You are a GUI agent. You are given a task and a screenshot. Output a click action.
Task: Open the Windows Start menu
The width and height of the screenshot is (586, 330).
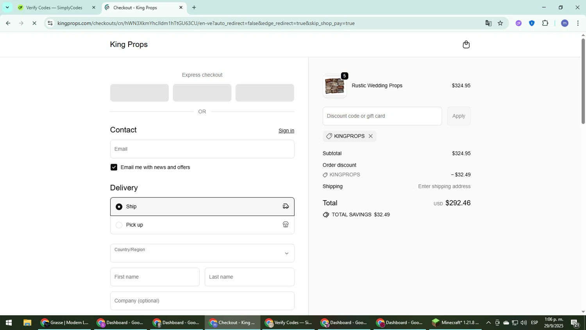[9, 323]
